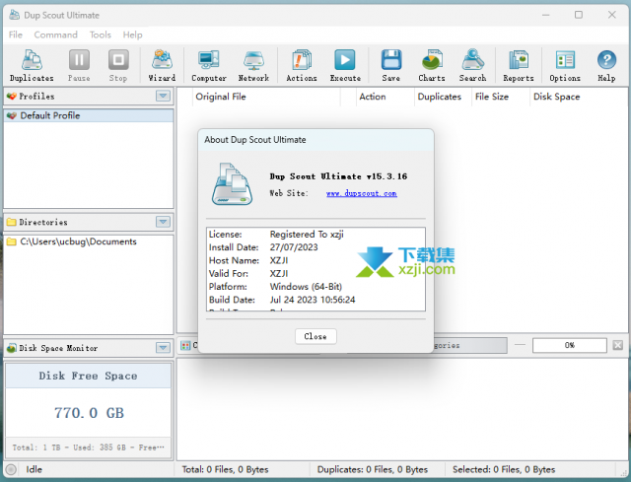The width and height of the screenshot is (631, 482).
Task: Click the Directories panel folder icon
Action: (x=11, y=222)
